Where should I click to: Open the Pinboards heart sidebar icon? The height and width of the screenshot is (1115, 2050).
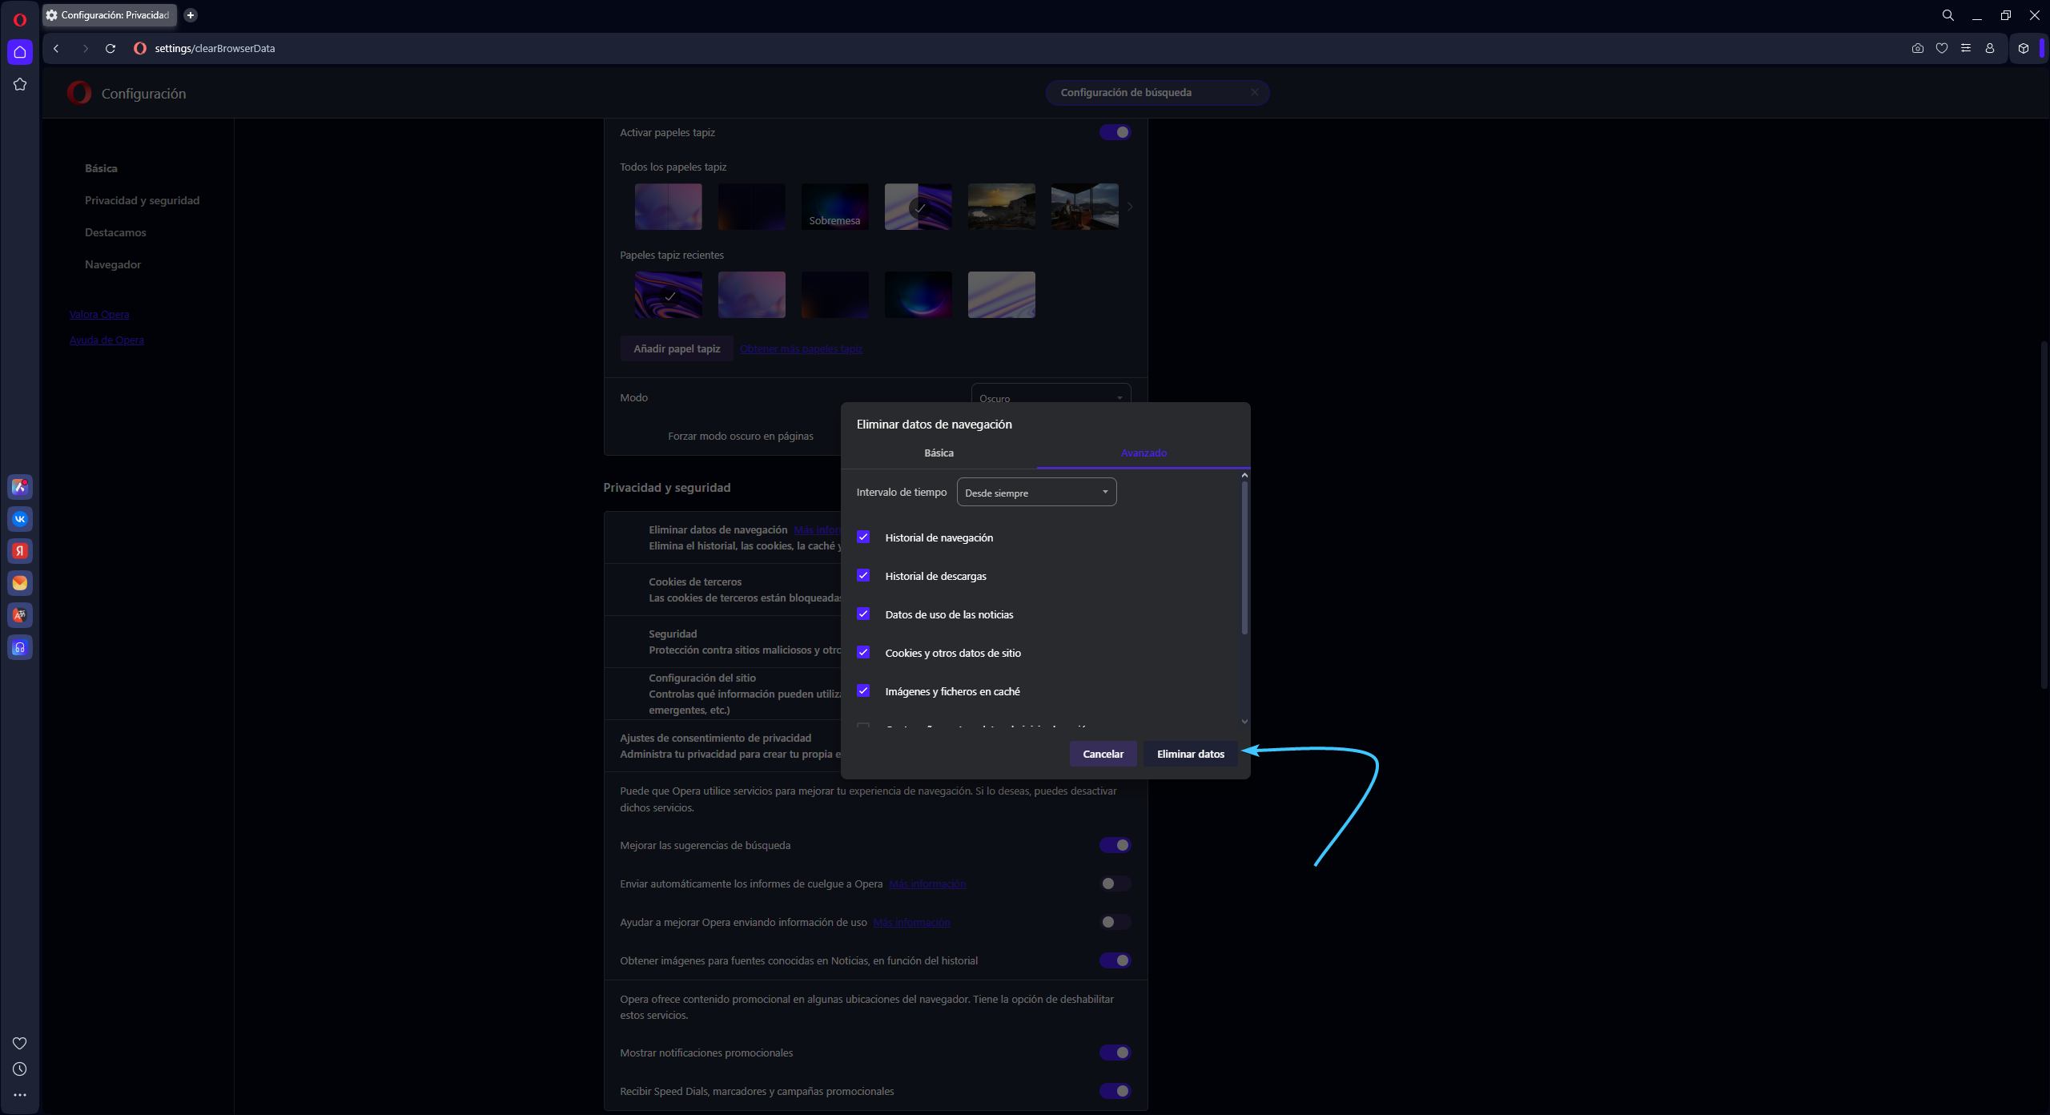coord(20,1043)
